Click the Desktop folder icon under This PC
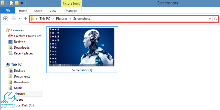The image size is (220, 110). (x=10, y=71)
